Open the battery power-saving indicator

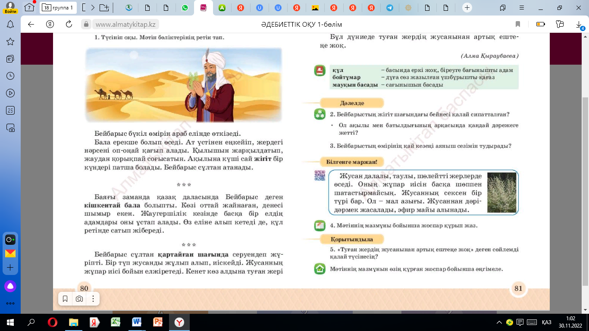(x=540, y=24)
